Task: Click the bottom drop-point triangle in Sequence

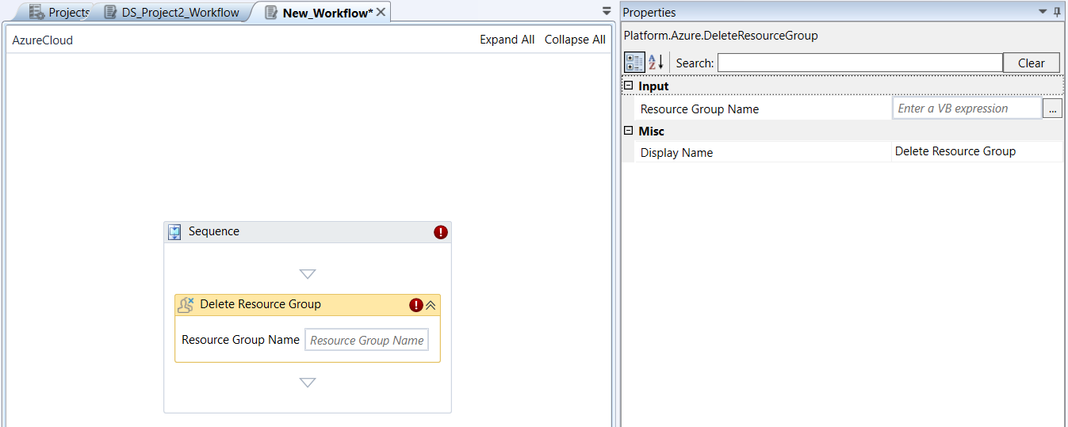Action: point(308,383)
